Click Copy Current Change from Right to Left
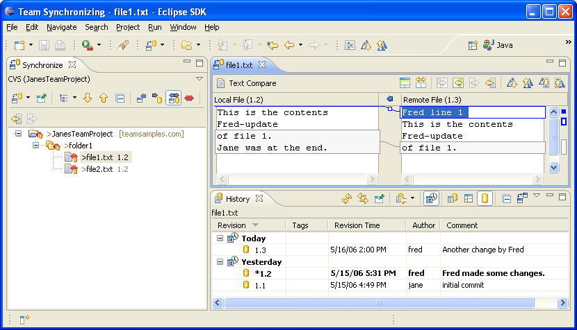 [x=458, y=83]
